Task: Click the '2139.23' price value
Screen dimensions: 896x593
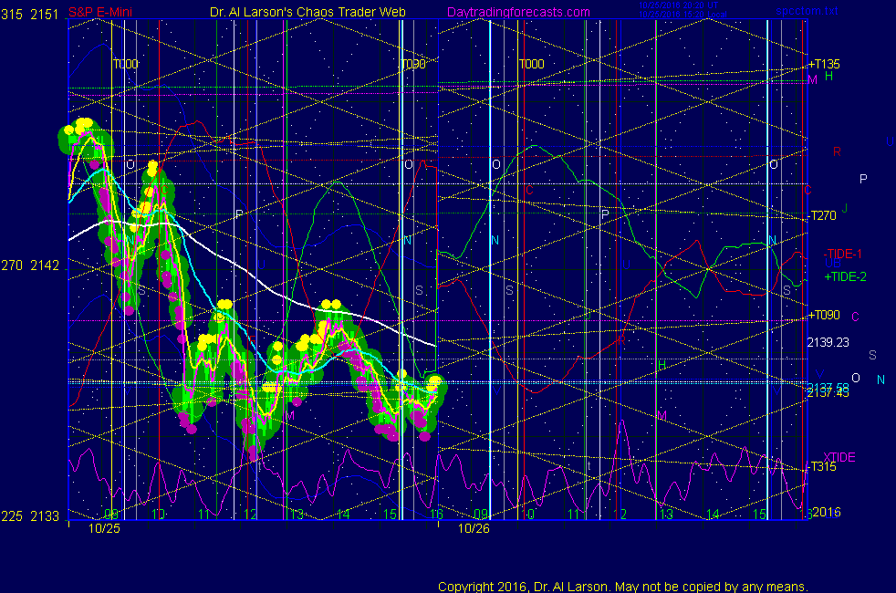Action: pyautogui.click(x=828, y=342)
